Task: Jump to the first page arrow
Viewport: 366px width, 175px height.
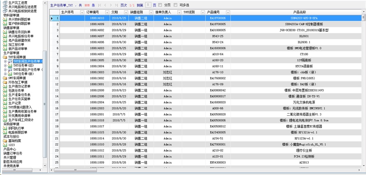Action: [x=100, y=6]
